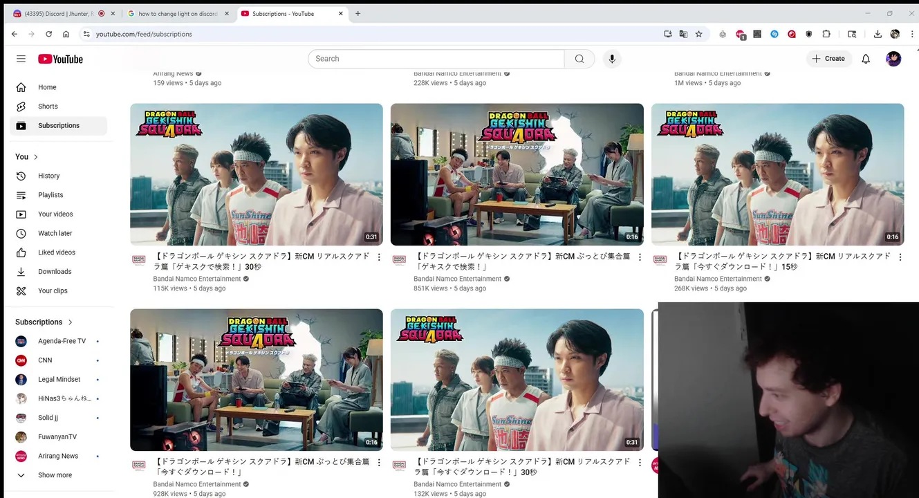Start voice search with the microphone
This screenshot has width=919, height=498.
(x=611, y=59)
